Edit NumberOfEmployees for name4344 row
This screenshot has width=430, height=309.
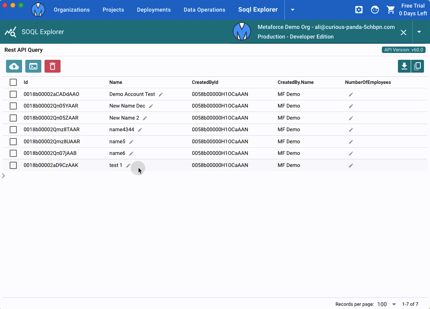(x=351, y=130)
